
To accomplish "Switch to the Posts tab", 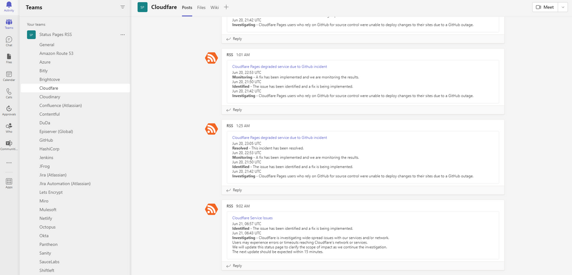I will (187, 7).
